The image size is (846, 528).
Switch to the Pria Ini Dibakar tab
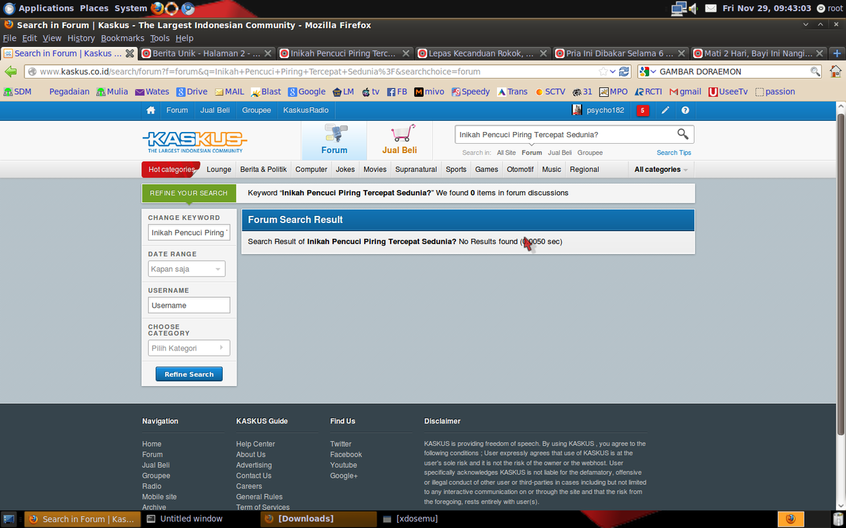tap(621, 53)
